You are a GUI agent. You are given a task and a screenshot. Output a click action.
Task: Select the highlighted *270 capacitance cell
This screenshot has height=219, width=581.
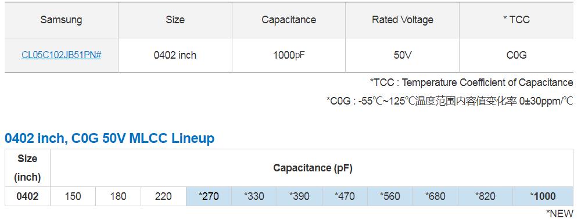[209, 196]
